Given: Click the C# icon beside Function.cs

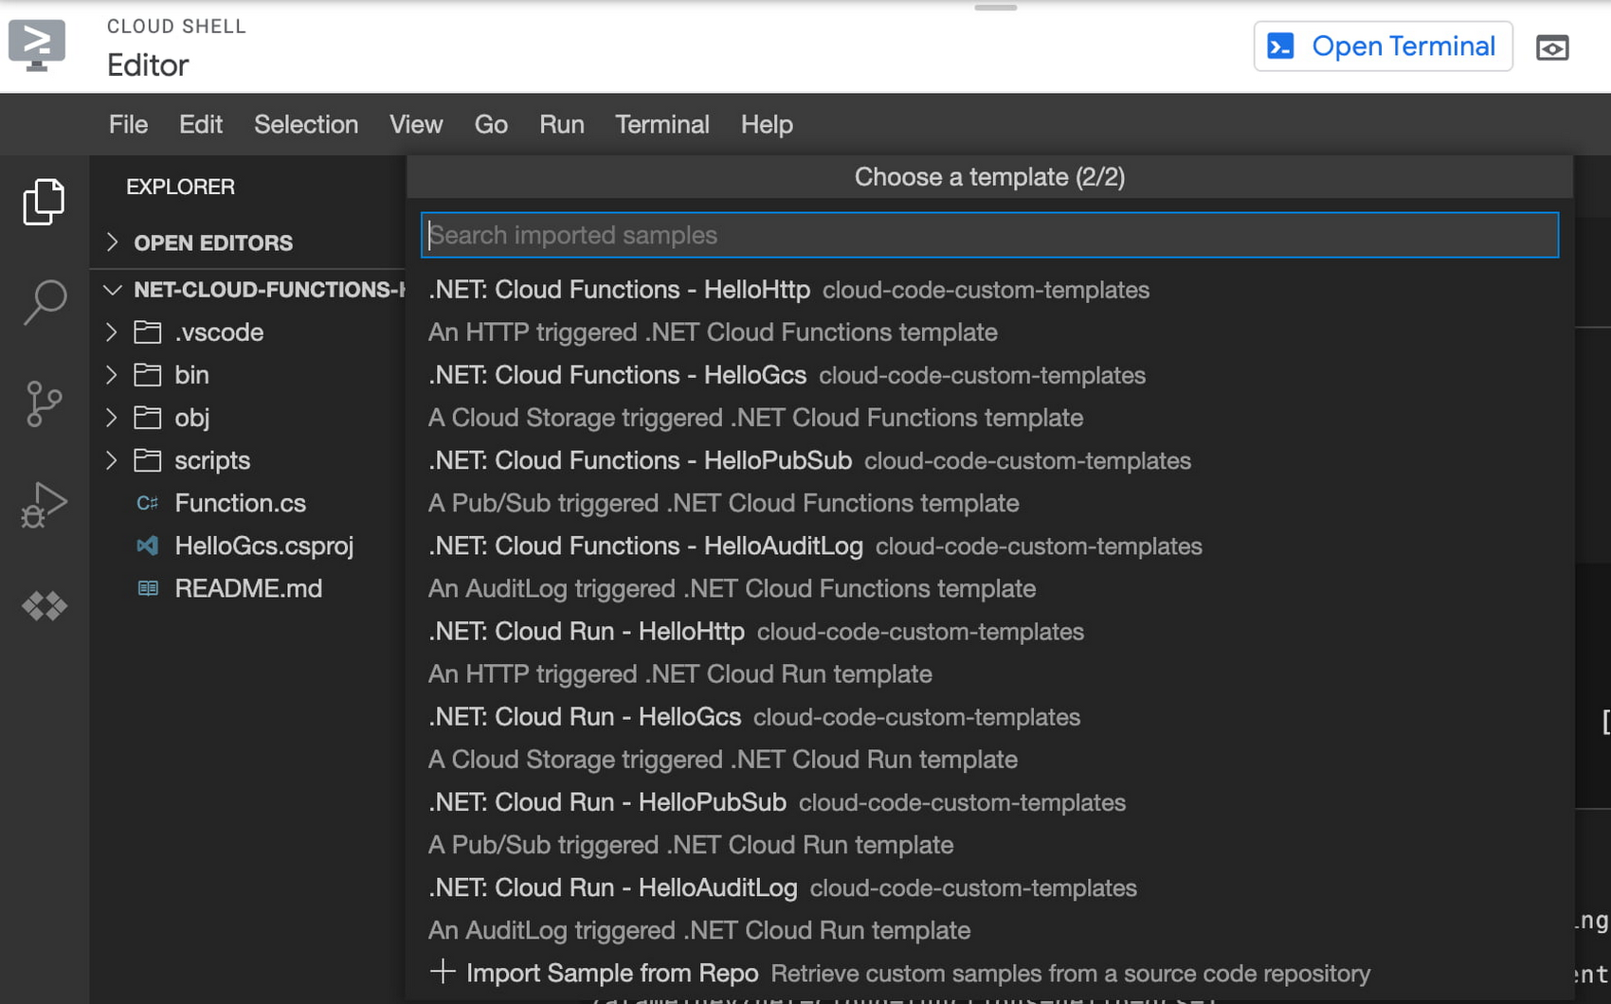Looking at the screenshot, I should 147,503.
